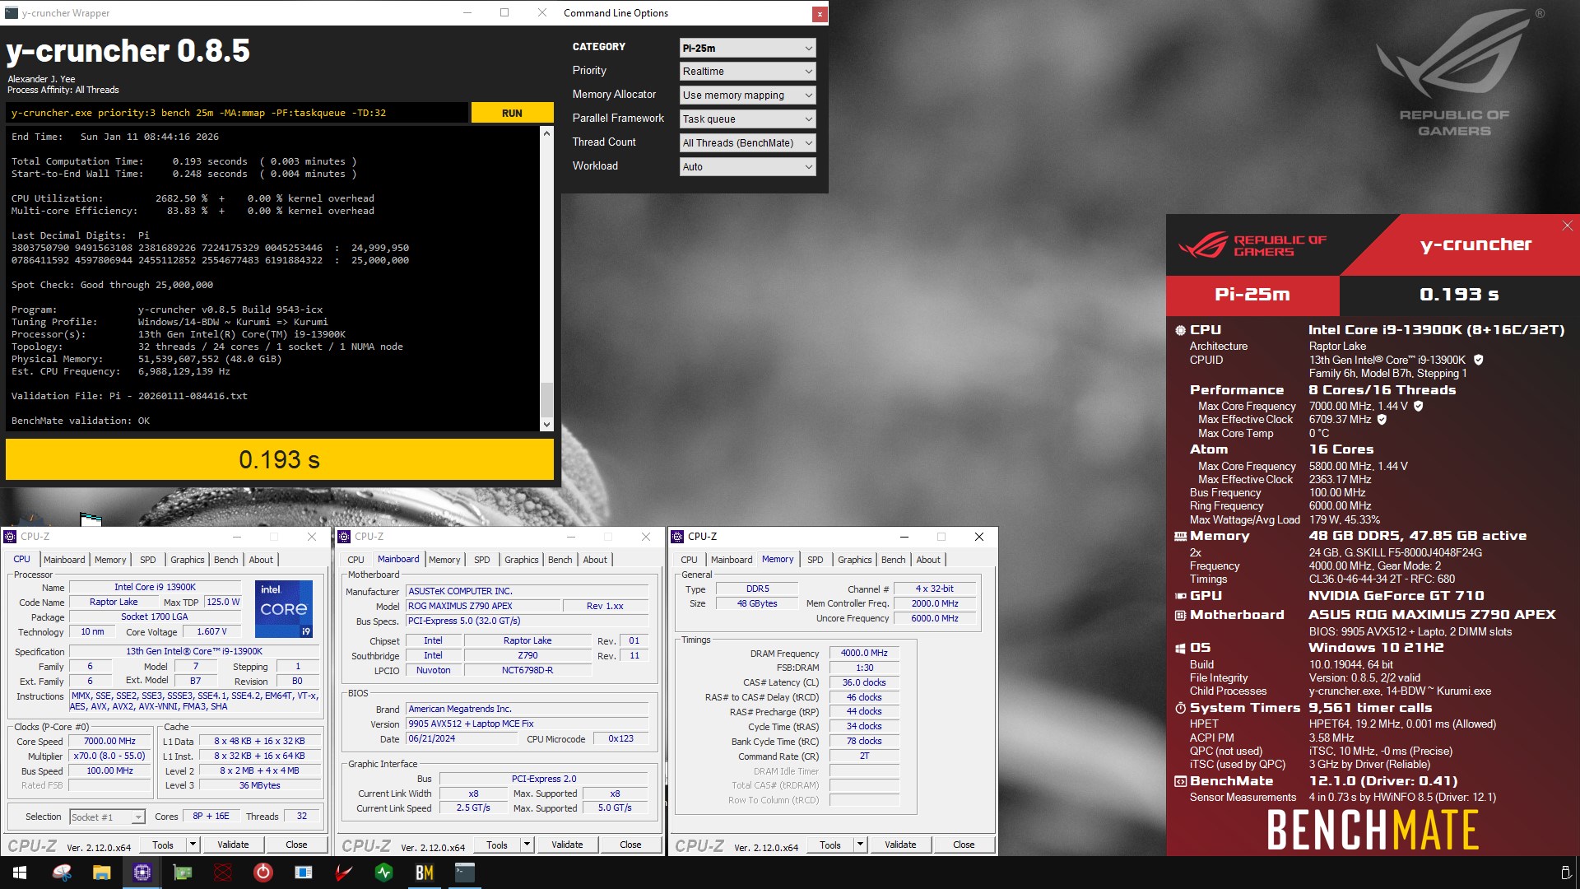The image size is (1580, 889).
Task: Open the green graphics card taskbar icon
Action: (x=183, y=873)
